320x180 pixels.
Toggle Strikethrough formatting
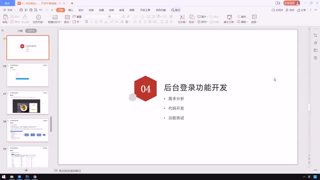pyautogui.click(x=101, y=22)
